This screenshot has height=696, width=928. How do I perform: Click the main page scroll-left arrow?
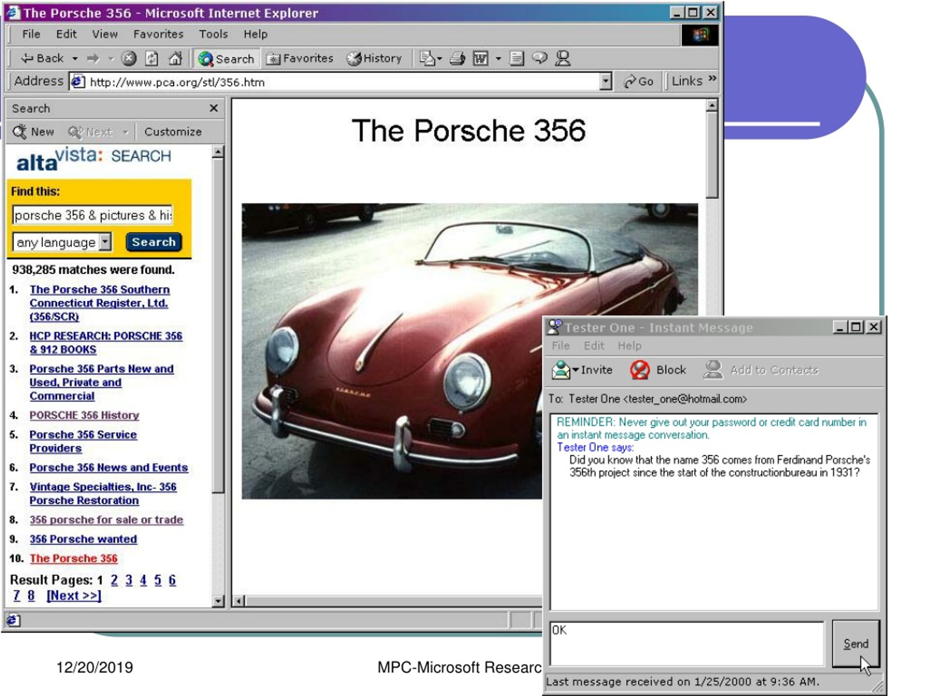tap(238, 601)
